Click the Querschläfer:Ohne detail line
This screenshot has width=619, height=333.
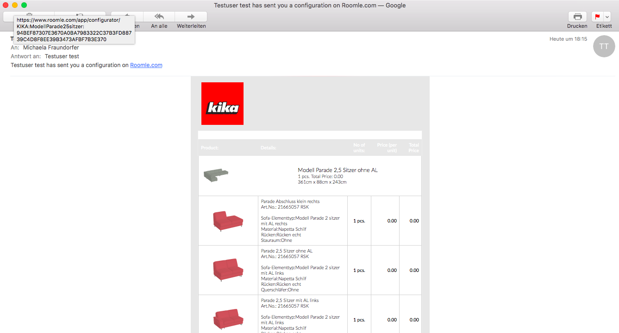tap(280, 290)
